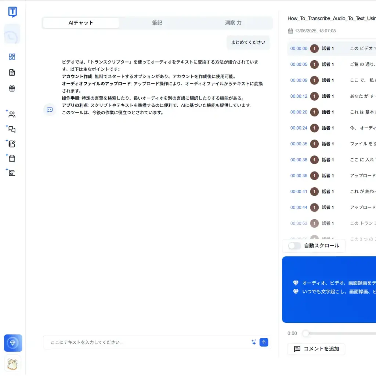Click the blue diamond upgrade button

pyautogui.click(x=13, y=343)
